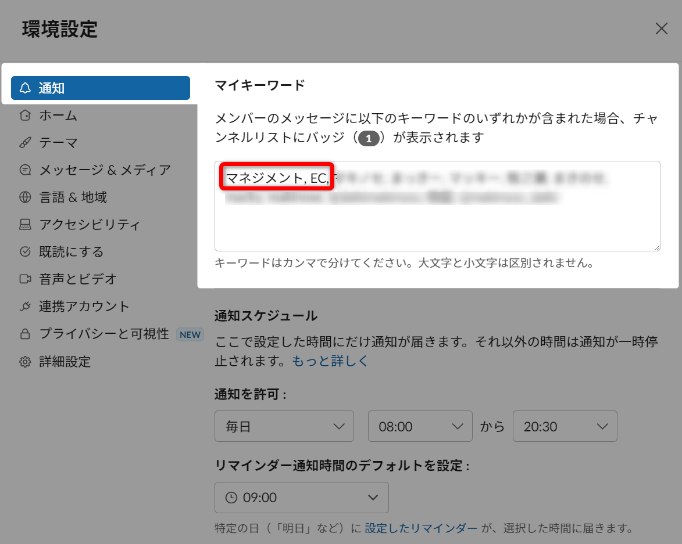
Task: Click the laptop icon beside アクセシビリティ
Action: point(25,225)
